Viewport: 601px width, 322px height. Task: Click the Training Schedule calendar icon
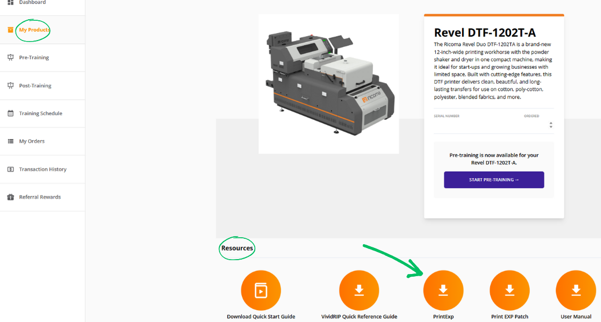pos(11,114)
